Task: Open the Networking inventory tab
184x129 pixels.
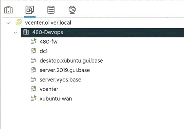Action: [x=72, y=10]
